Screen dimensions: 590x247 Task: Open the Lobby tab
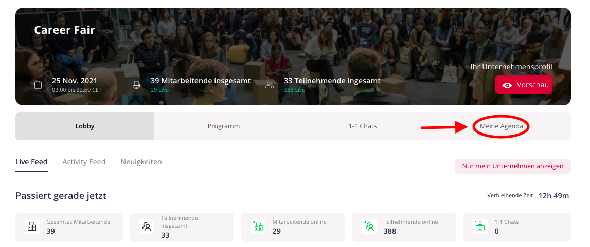click(85, 126)
